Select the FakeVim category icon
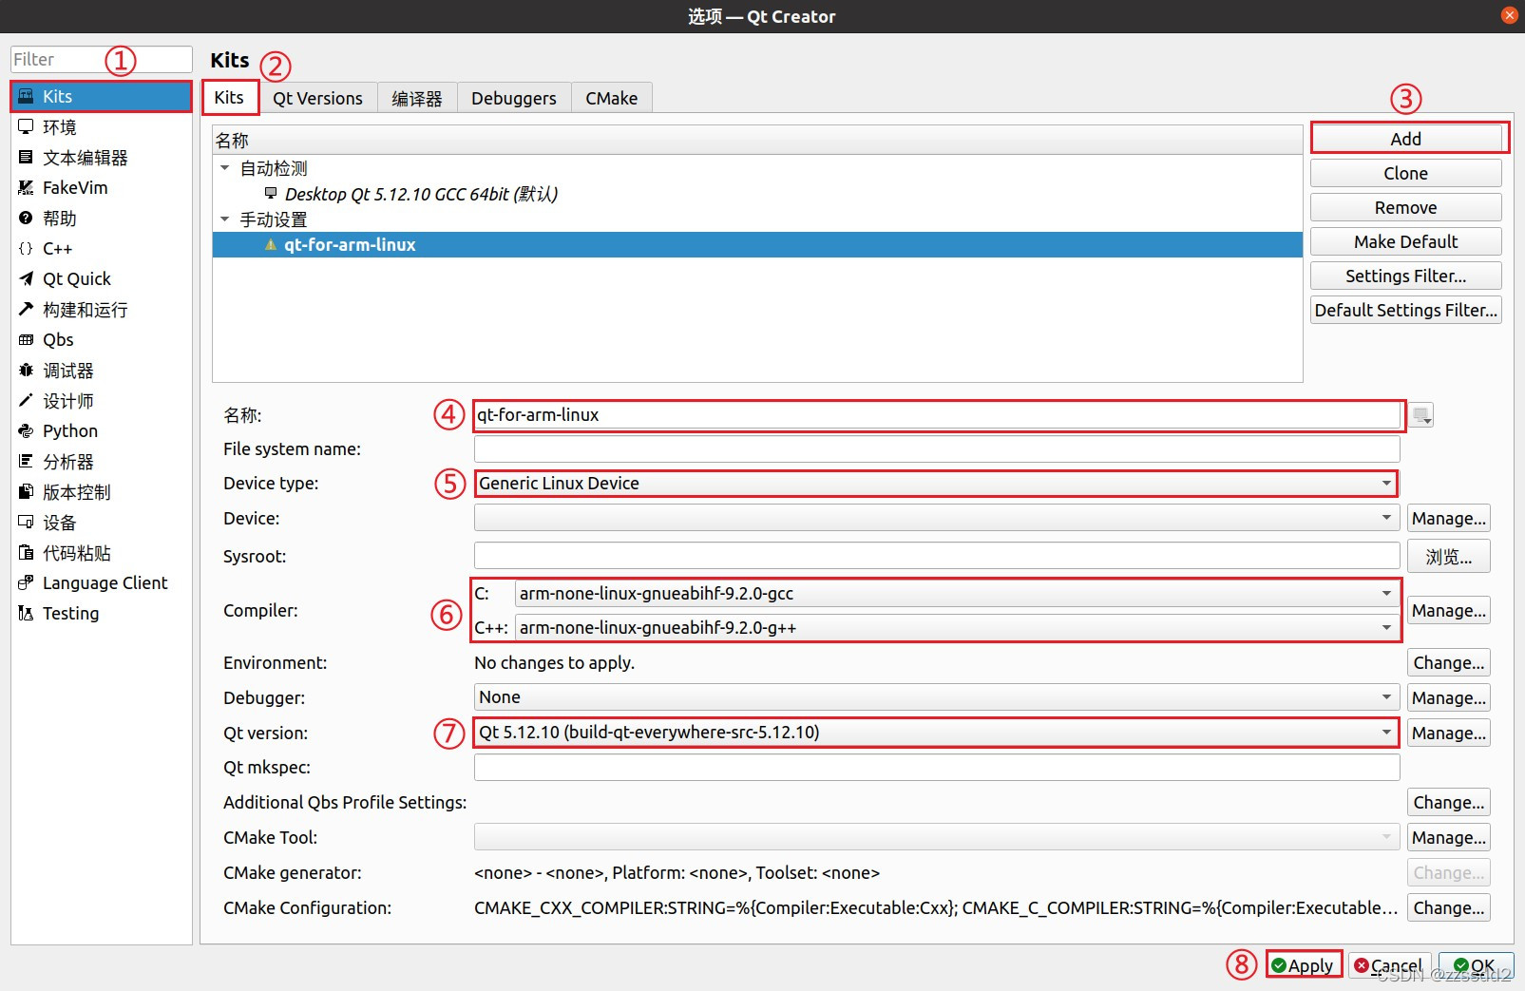This screenshot has width=1525, height=991. pyautogui.click(x=26, y=187)
